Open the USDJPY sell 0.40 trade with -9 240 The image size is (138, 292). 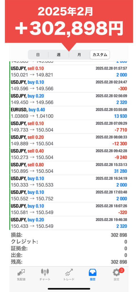click(x=69, y=154)
